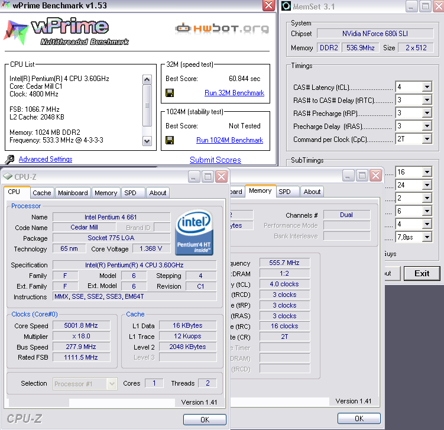
Task: Click the Instructions MMX, SSE field
Action: pos(135,296)
